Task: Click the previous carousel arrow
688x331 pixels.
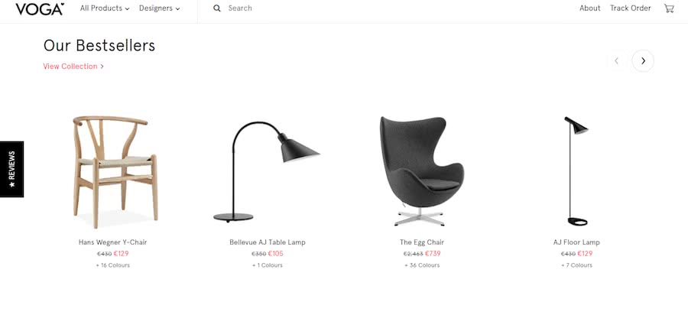Action: (x=616, y=61)
